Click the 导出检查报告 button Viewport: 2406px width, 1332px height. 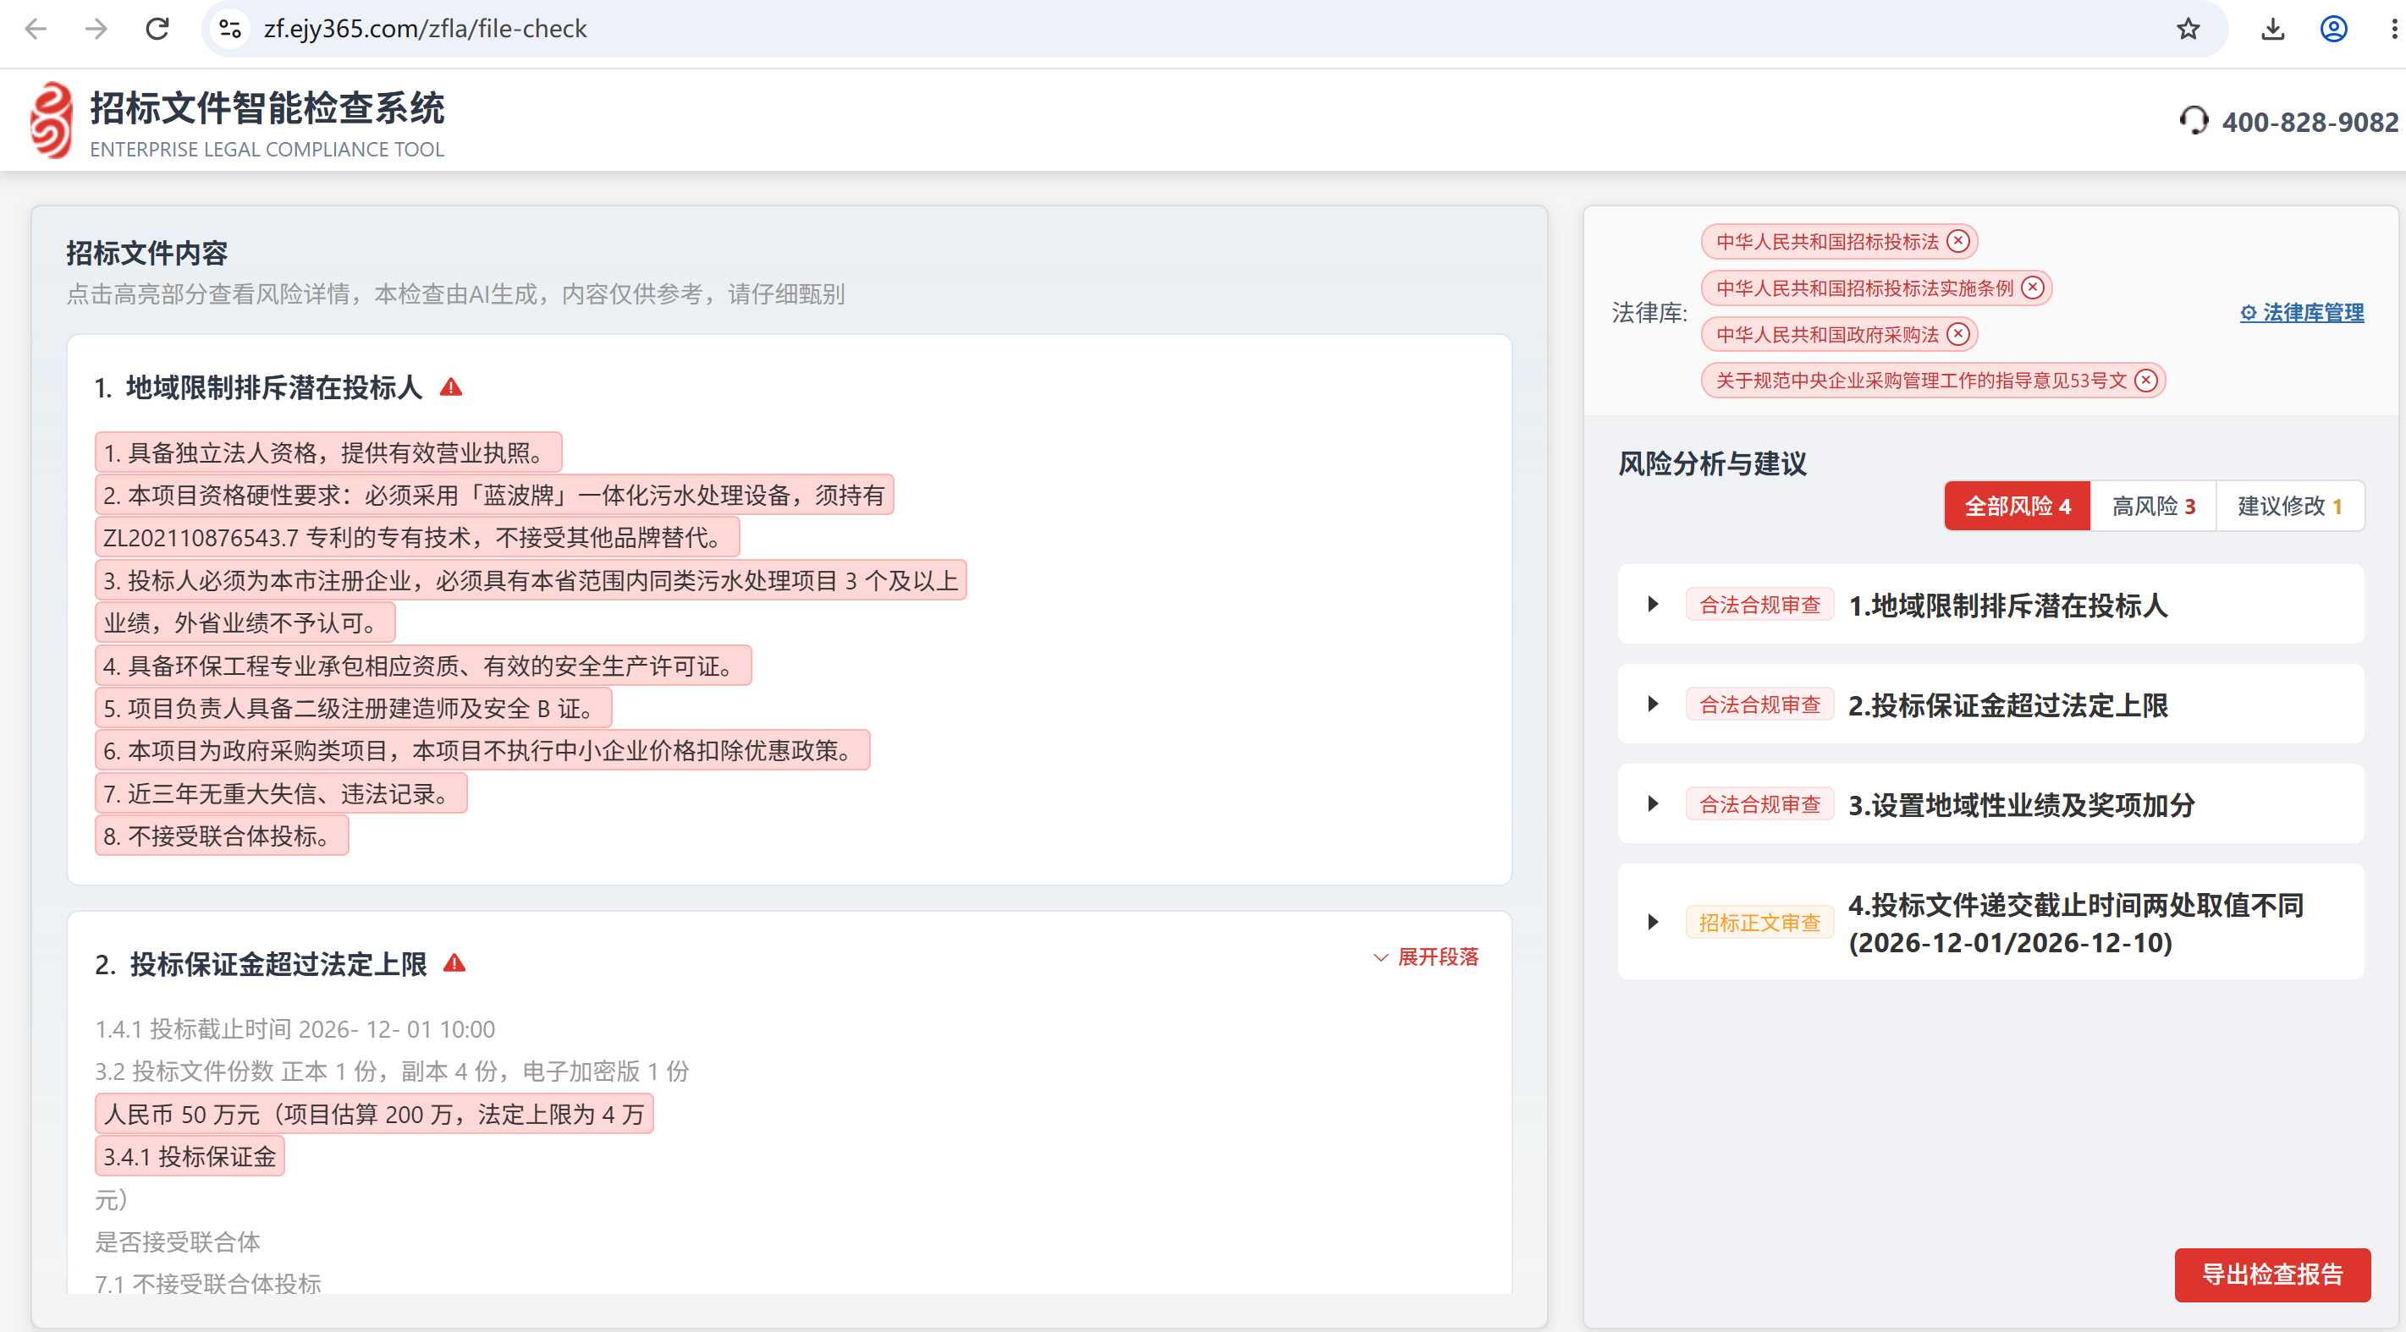click(2271, 1274)
